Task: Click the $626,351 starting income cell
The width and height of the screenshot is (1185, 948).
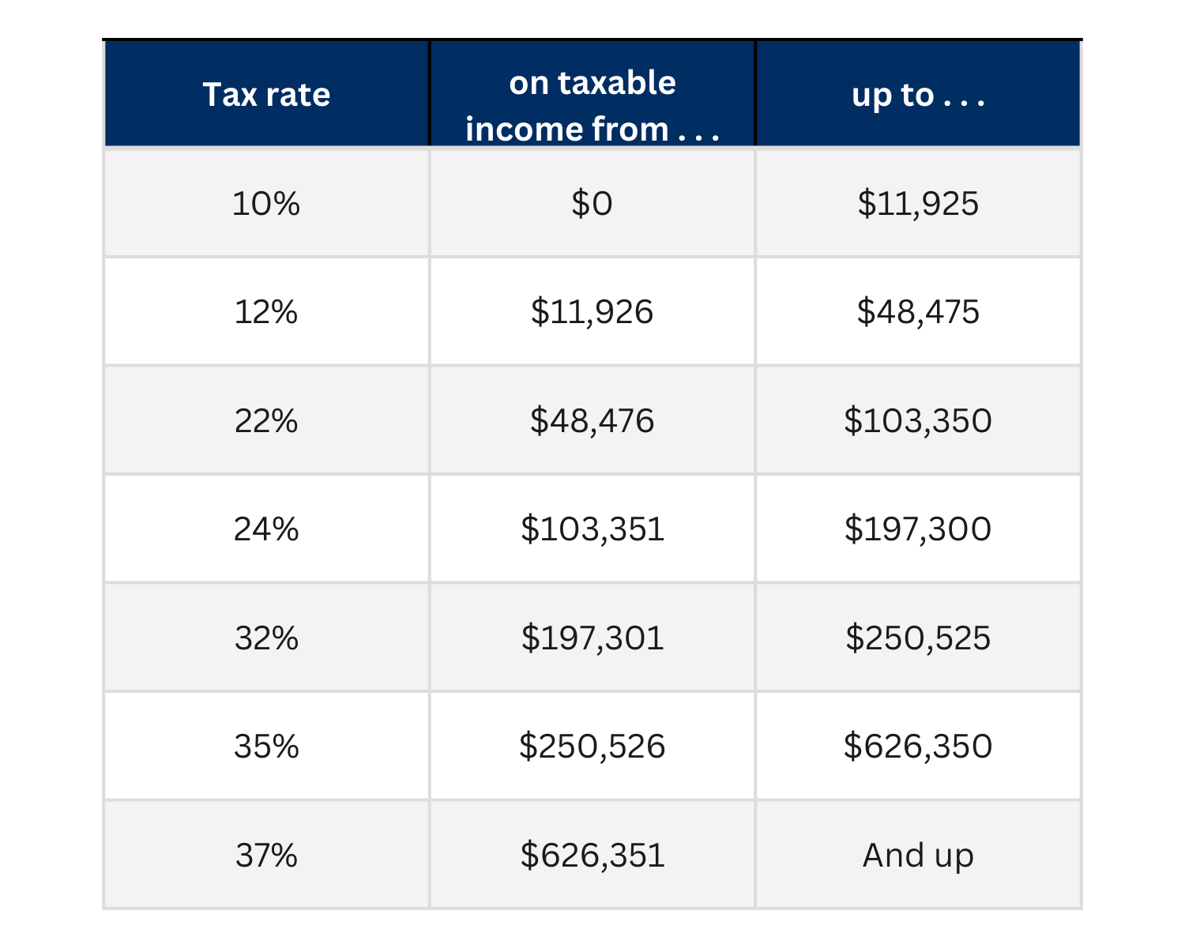Action: pos(592,855)
